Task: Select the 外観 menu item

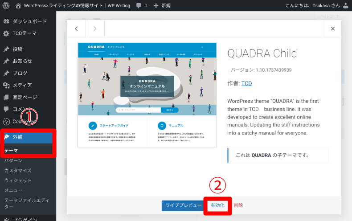Action: tap(28, 137)
